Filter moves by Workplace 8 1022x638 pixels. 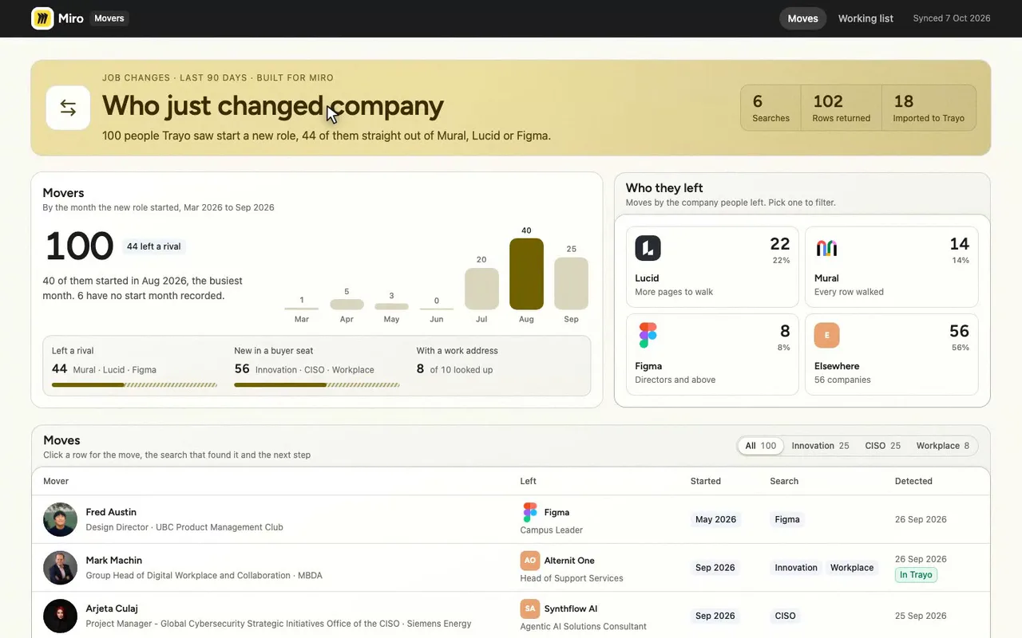(x=942, y=446)
